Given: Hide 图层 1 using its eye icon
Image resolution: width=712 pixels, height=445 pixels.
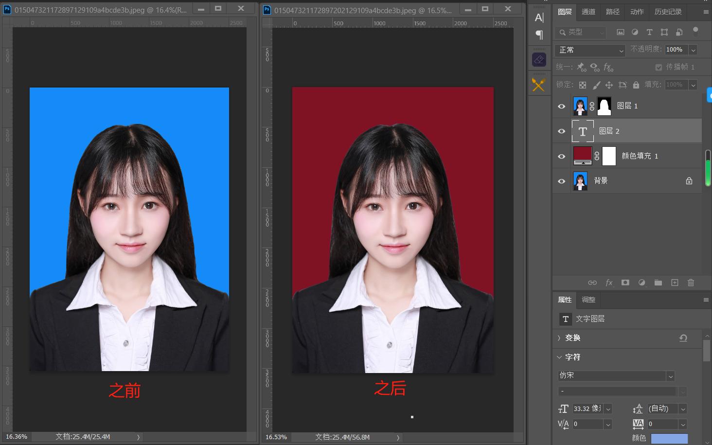Looking at the screenshot, I should click(562, 106).
